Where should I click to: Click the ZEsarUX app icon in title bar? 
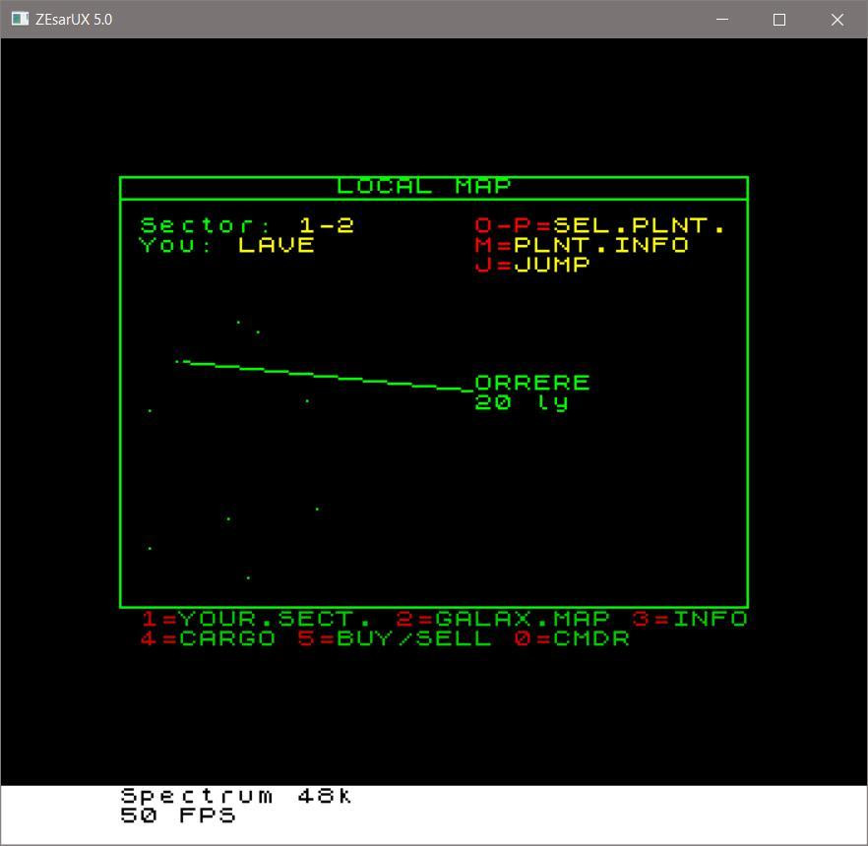(x=20, y=19)
